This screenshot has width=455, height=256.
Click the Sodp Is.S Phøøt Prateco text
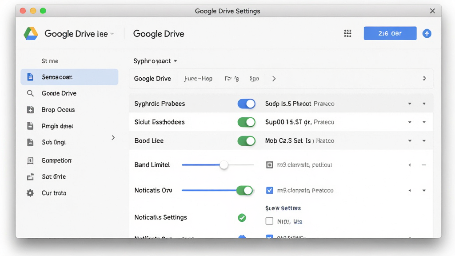pyautogui.click(x=299, y=104)
